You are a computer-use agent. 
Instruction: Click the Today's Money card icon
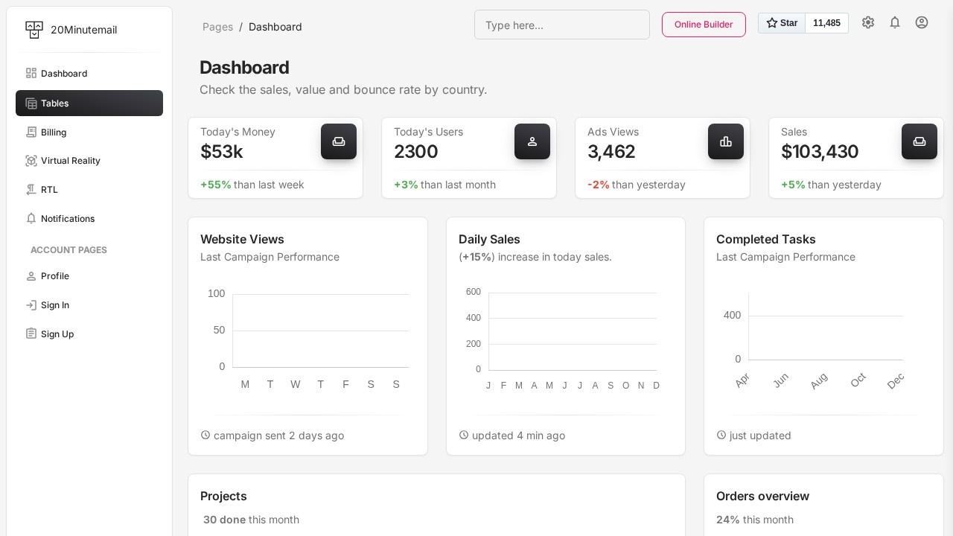(339, 141)
